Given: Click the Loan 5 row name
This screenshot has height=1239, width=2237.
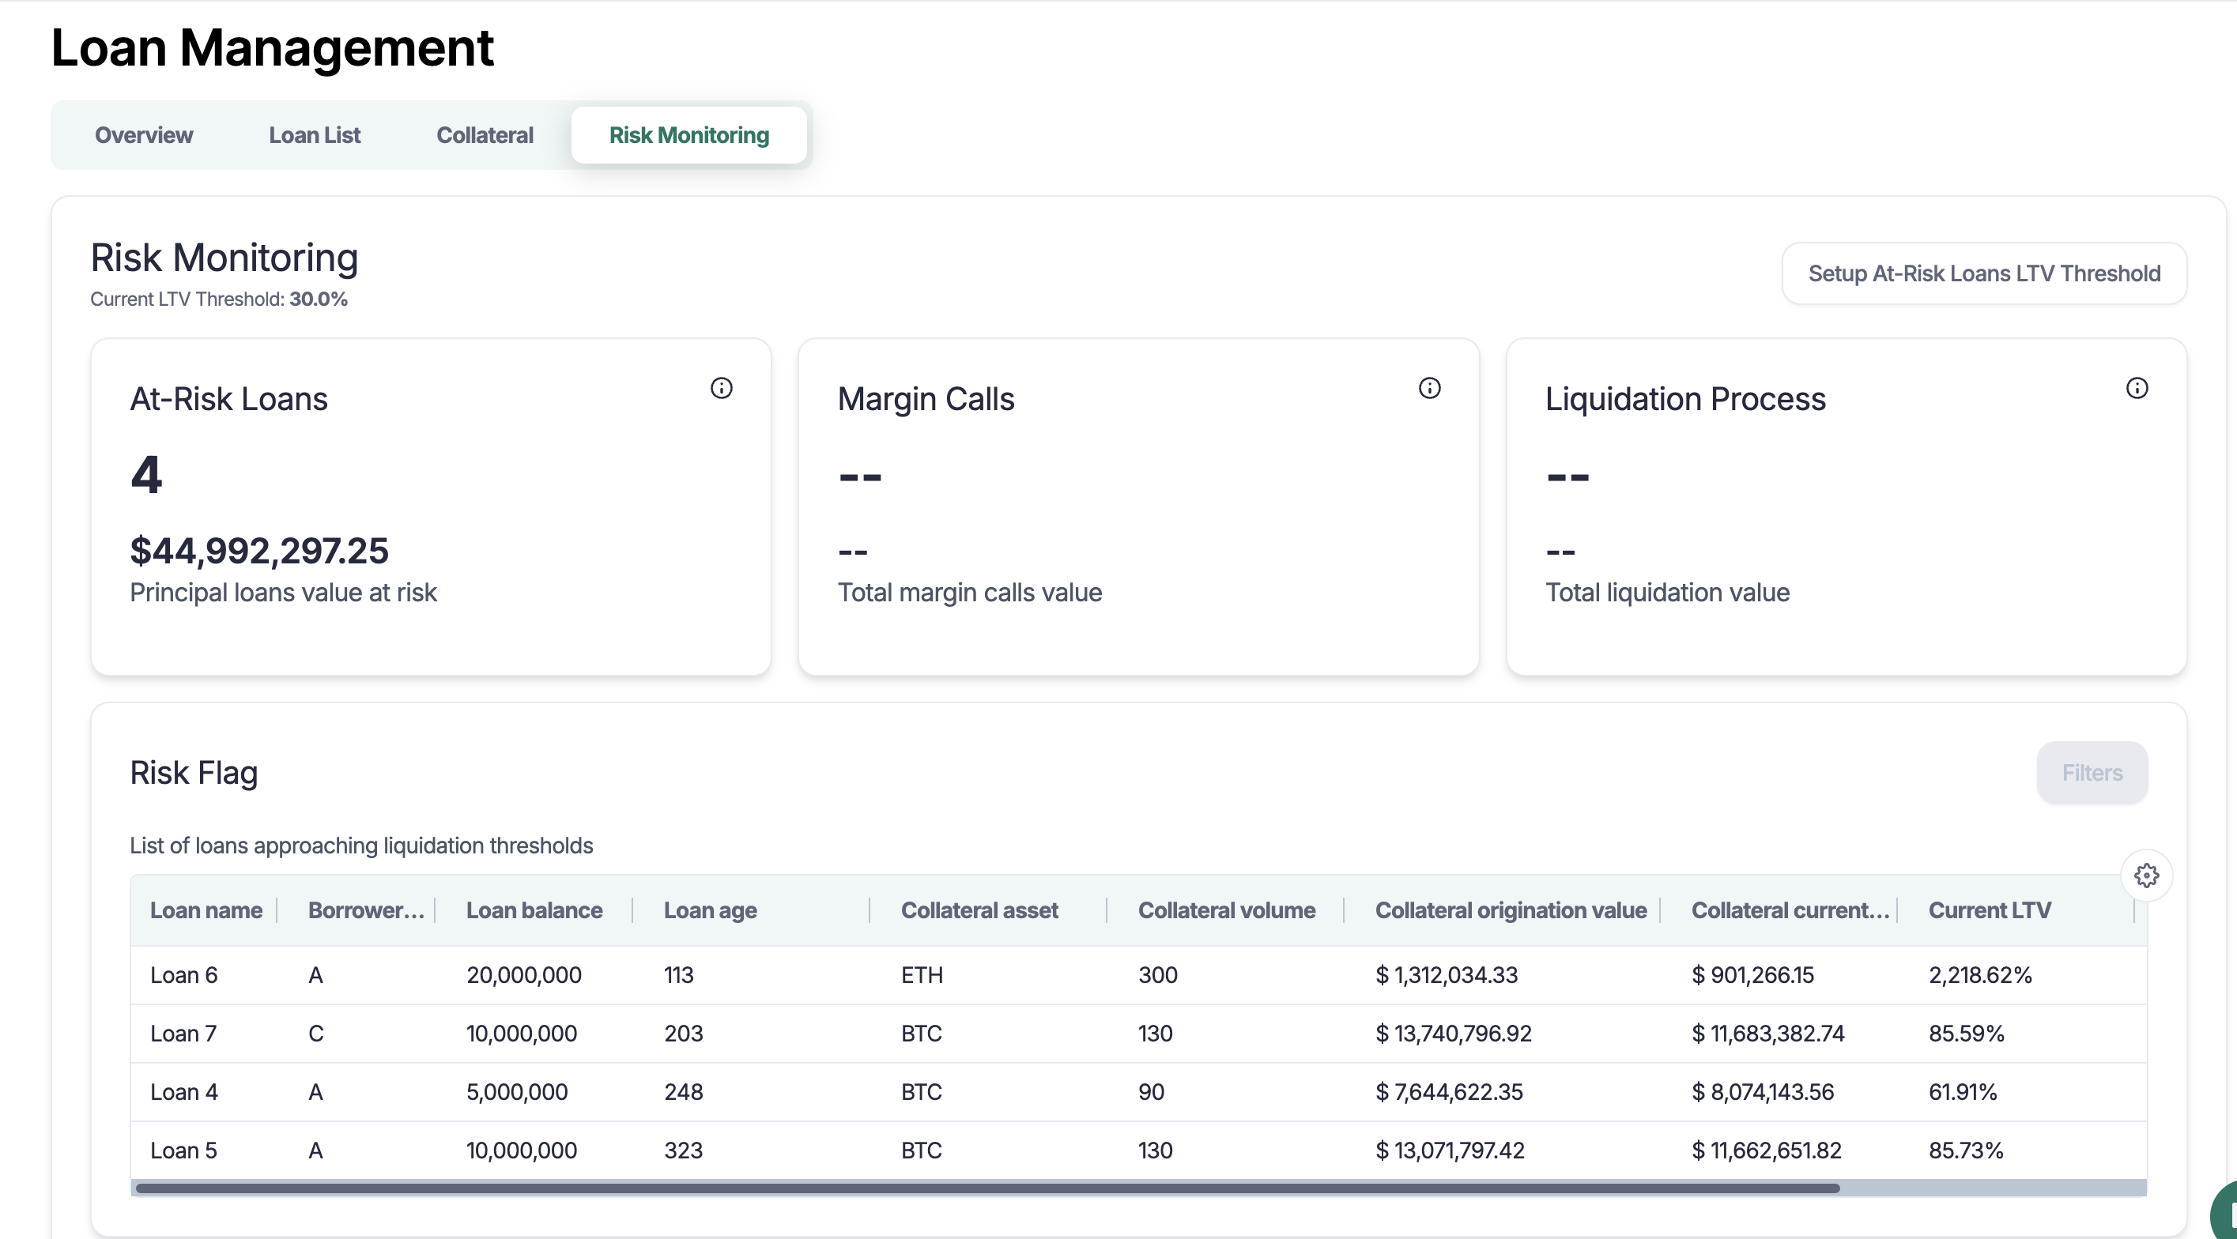Looking at the screenshot, I should (184, 1150).
